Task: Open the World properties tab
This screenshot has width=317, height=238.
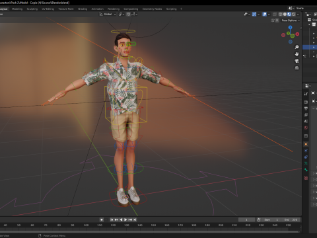Action: [306, 128]
